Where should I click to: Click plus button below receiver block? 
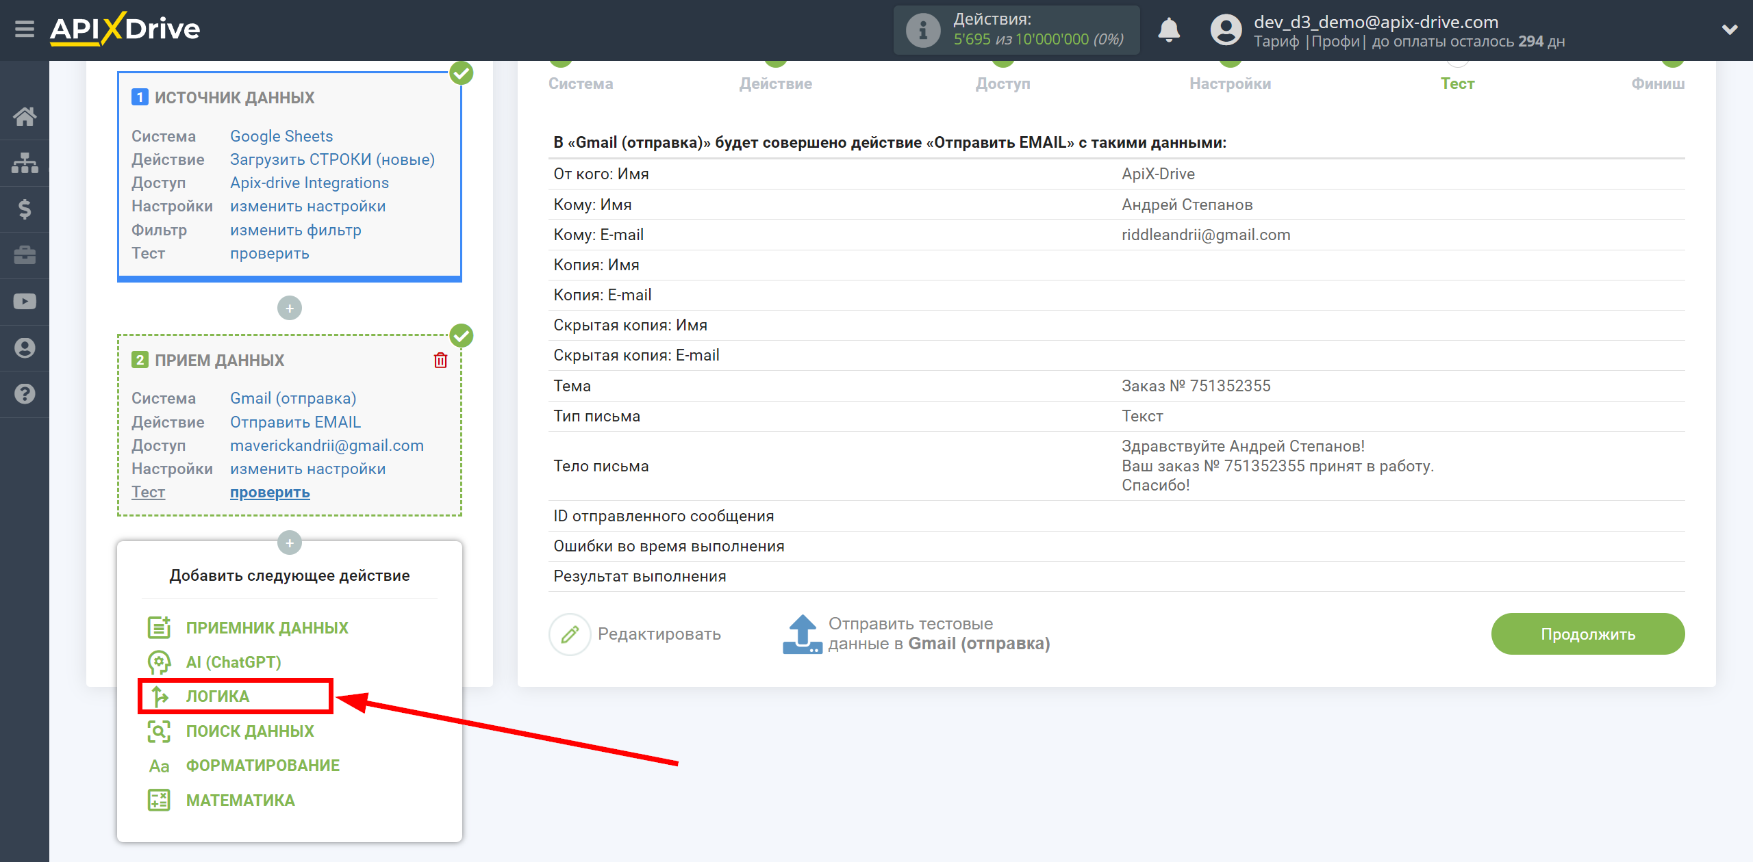pos(290,543)
